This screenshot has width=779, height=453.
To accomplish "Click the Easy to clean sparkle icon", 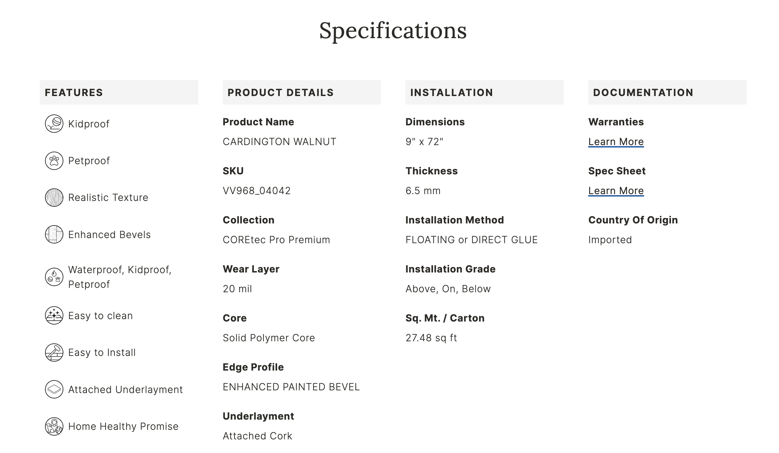I will click(54, 315).
